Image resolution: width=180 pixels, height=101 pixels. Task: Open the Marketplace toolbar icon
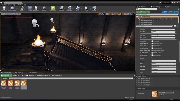36,9
